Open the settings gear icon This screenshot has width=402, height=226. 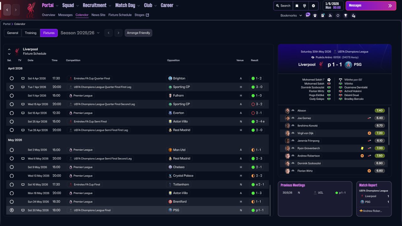click(x=313, y=6)
